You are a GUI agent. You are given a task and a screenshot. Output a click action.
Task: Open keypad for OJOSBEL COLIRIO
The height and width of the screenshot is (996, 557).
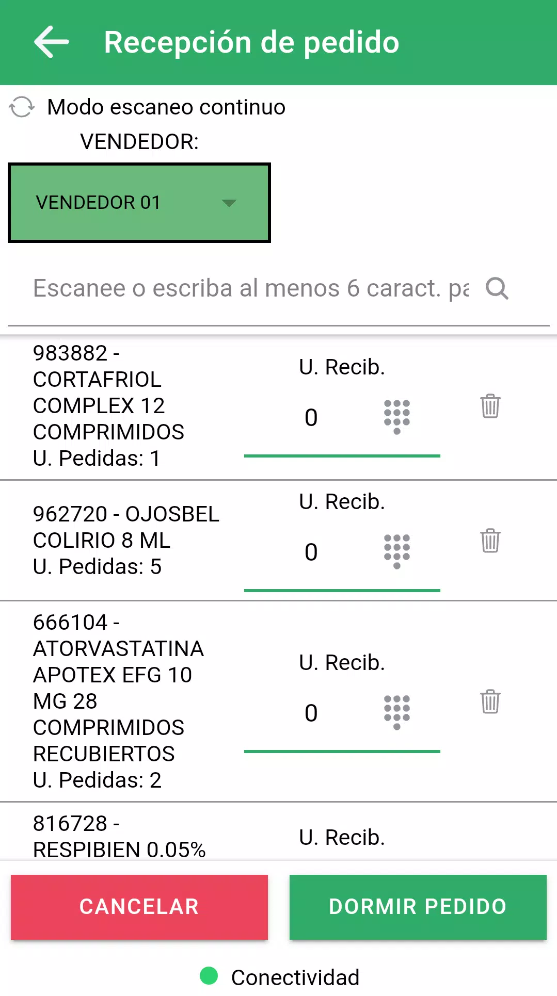(396, 551)
